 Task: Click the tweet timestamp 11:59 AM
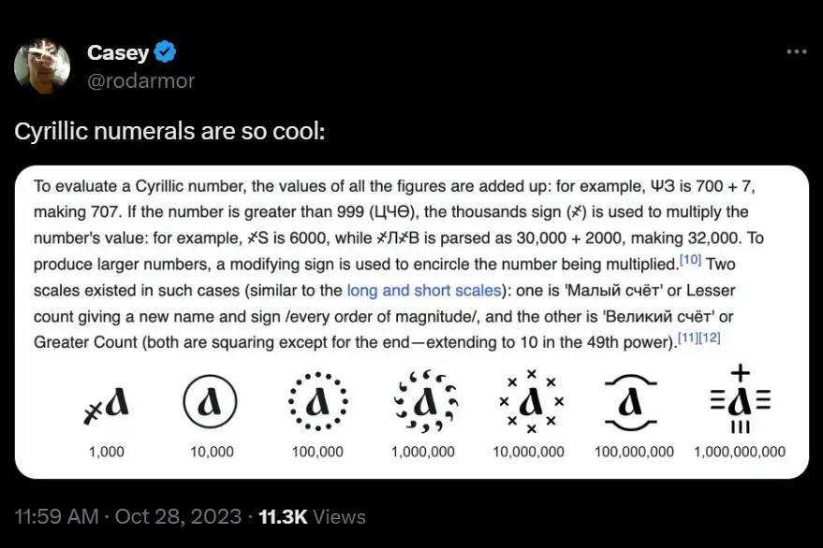click(56, 516)
